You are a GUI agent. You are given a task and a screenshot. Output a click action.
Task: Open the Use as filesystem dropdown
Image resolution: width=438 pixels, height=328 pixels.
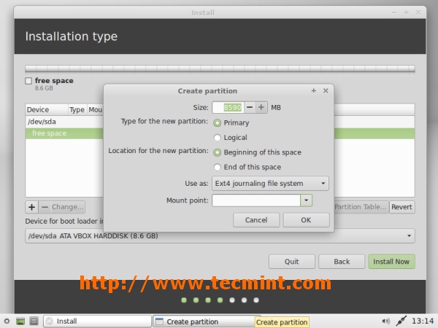pos(270,183)
